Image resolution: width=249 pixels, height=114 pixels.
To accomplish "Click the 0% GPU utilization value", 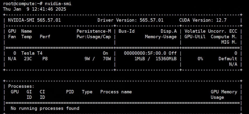I will [200, 59].
